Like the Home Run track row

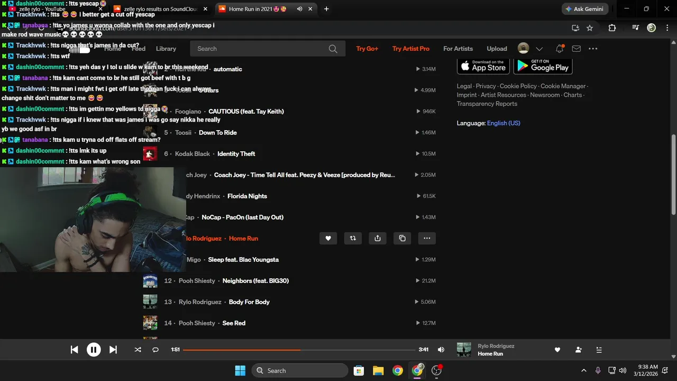coord(328,238)
